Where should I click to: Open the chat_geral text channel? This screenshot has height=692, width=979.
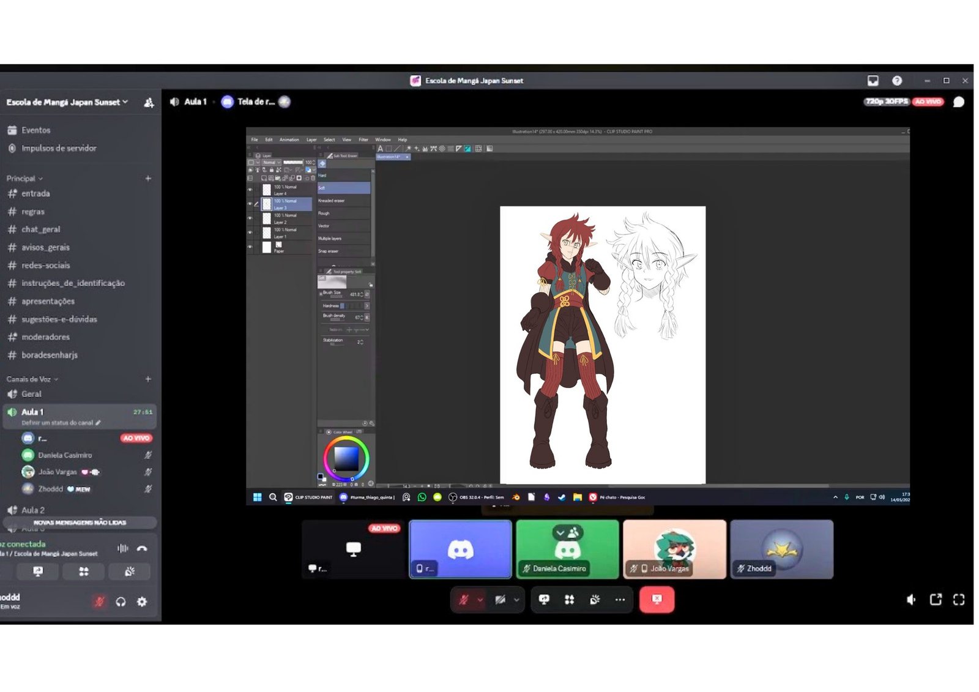(x=40, y=229)
